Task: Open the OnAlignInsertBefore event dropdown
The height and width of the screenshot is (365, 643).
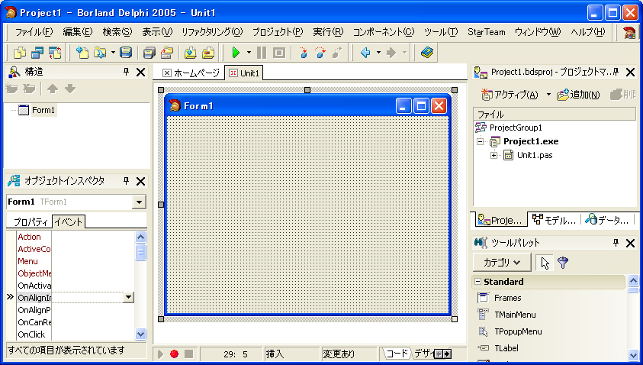Action: coord(128,297)
